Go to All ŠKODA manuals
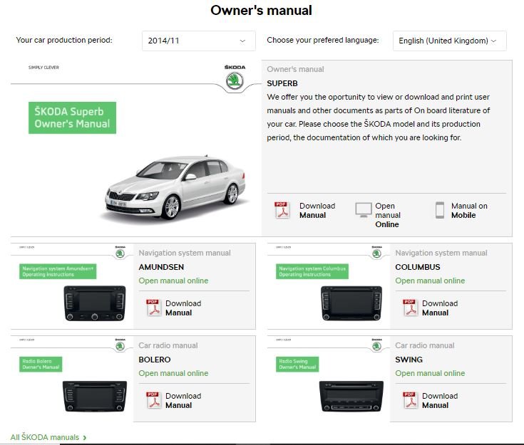The height and width of the screenshot is (445, 524). point(48,437)
